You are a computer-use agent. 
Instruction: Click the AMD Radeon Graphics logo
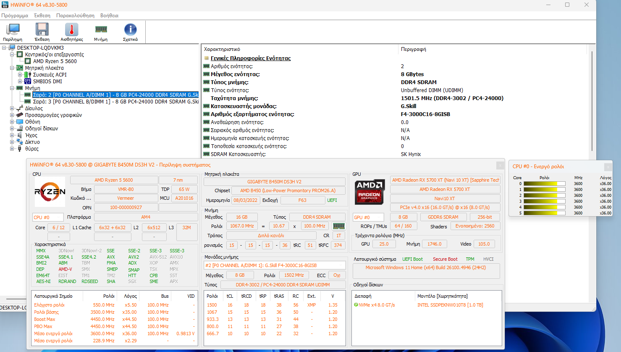[369, 192]
